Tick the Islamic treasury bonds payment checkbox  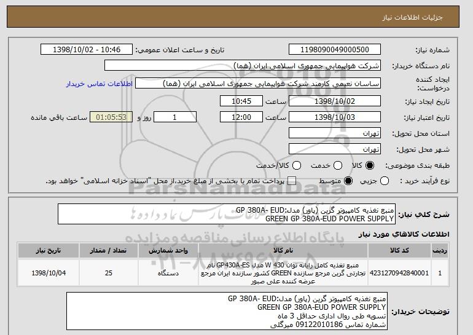pos(291,181)
